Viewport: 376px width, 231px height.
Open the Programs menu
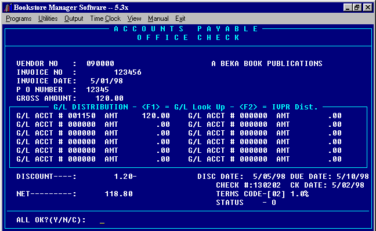[19, 19]
